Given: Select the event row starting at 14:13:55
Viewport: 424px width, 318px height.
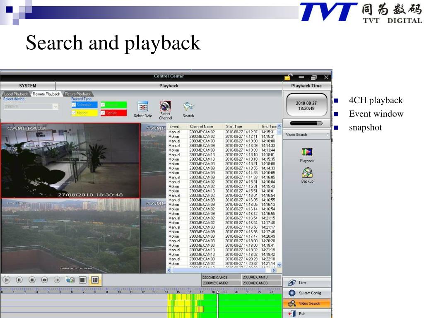Looking at the screenshot, I should tap(222, 168).
